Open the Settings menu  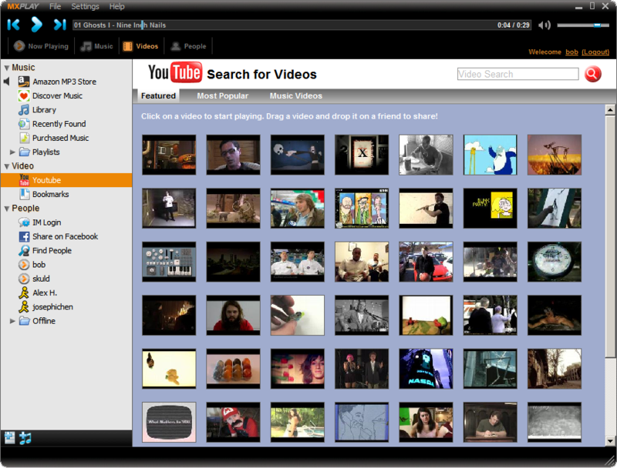pyautogui.click(x=85, y=6)
